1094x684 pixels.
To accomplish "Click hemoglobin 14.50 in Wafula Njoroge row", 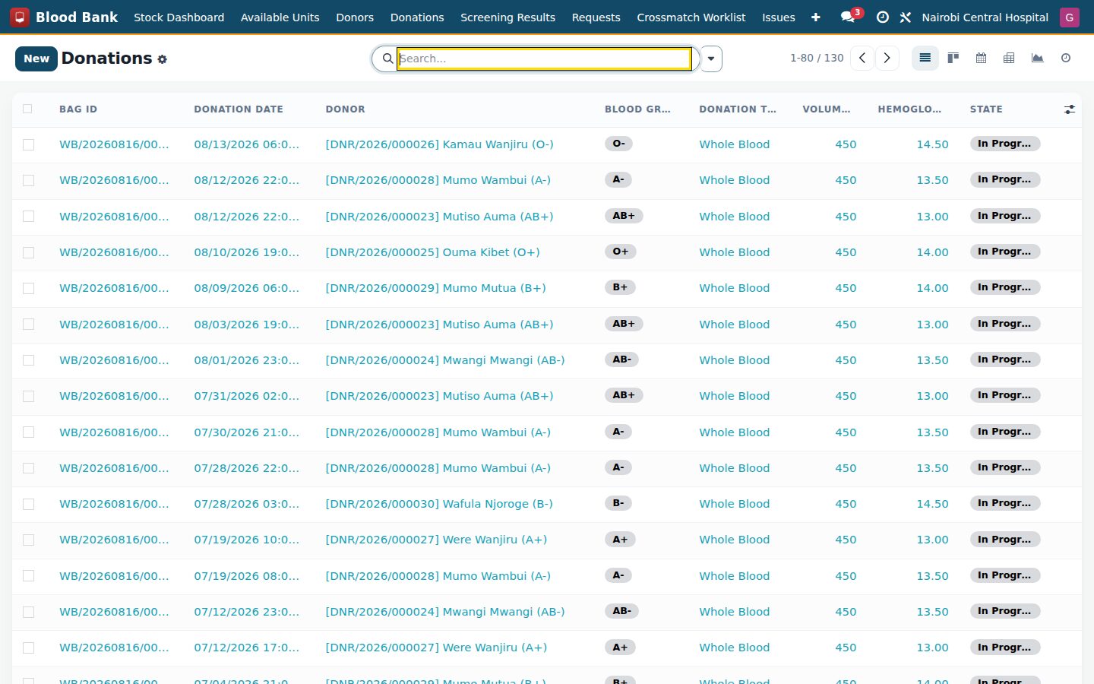I will click(932, 504).
